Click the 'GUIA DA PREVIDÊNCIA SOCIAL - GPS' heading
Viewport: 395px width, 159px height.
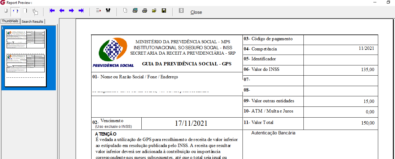click(187, 64)
